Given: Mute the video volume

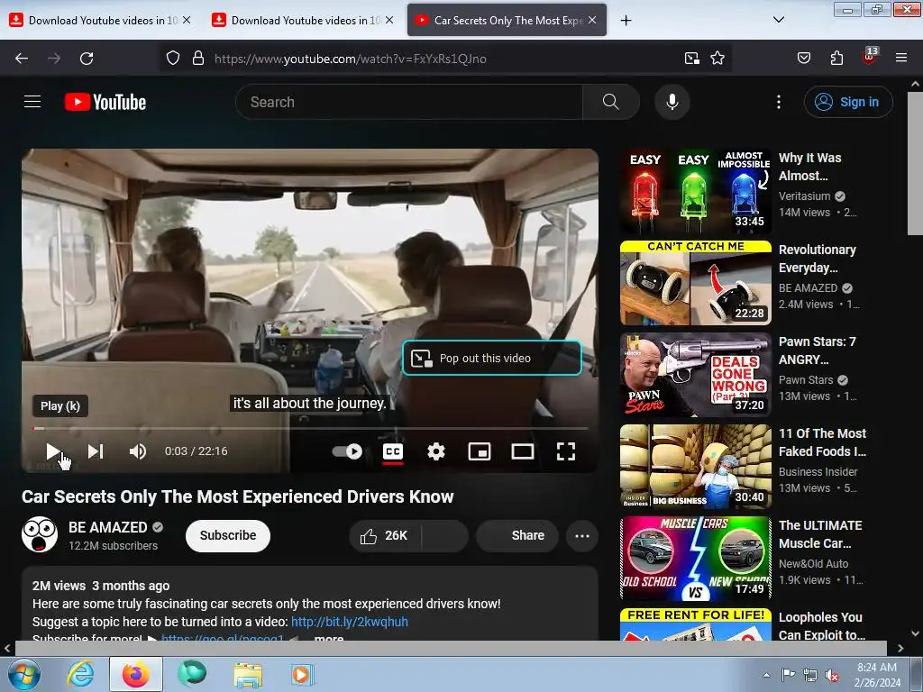Looking at the screenshot, I should coord(138,451).
